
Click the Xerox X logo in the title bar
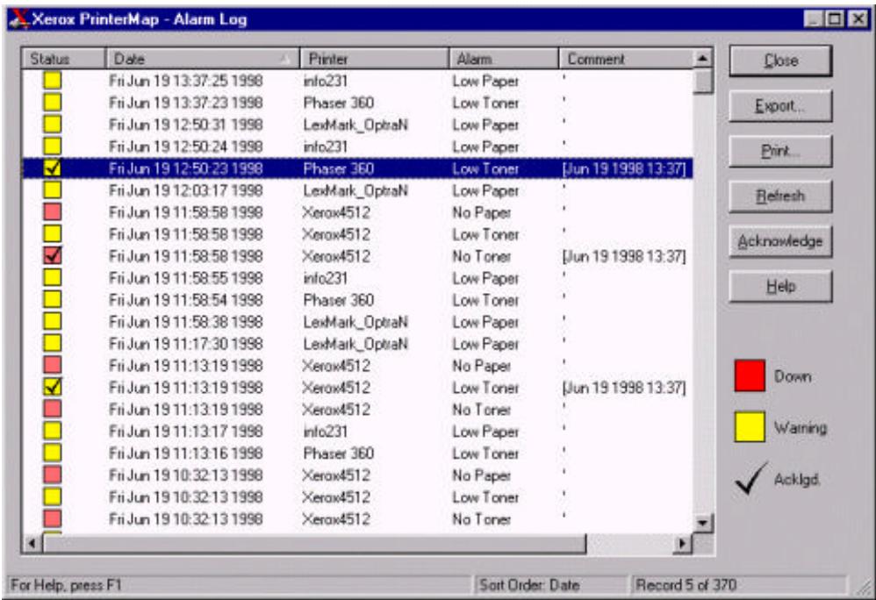[x=19, y=19]
